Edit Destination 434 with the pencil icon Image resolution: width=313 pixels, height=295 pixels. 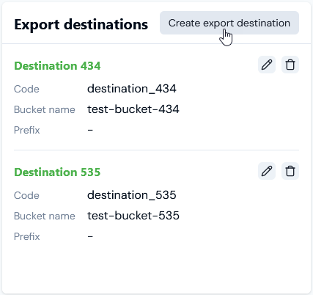pyautogui.click(x=267, y=65)
